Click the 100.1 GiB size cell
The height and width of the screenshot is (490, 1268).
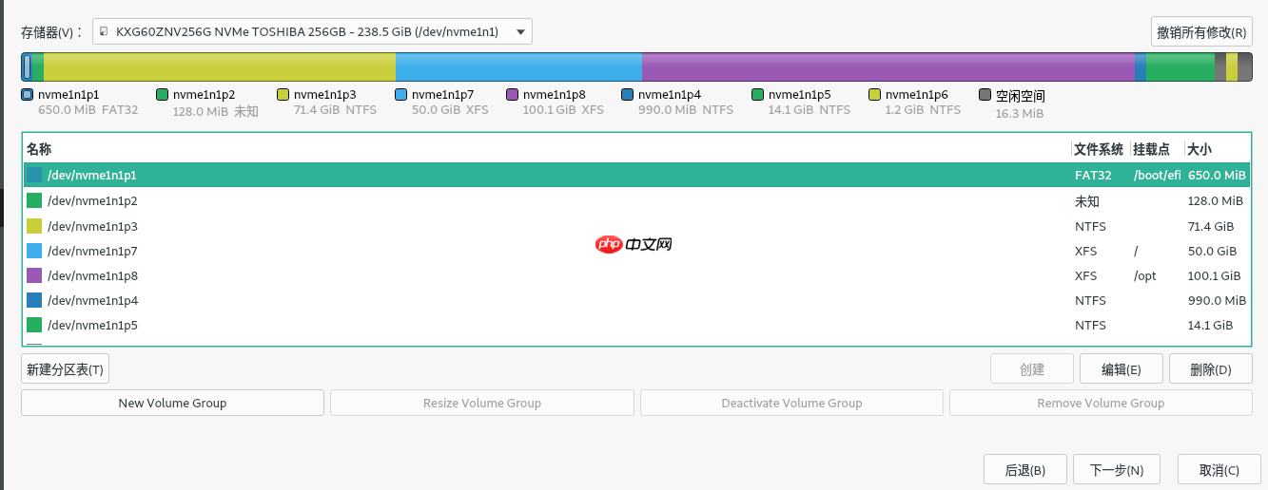pyautogui.click(x=1215, y=275)
